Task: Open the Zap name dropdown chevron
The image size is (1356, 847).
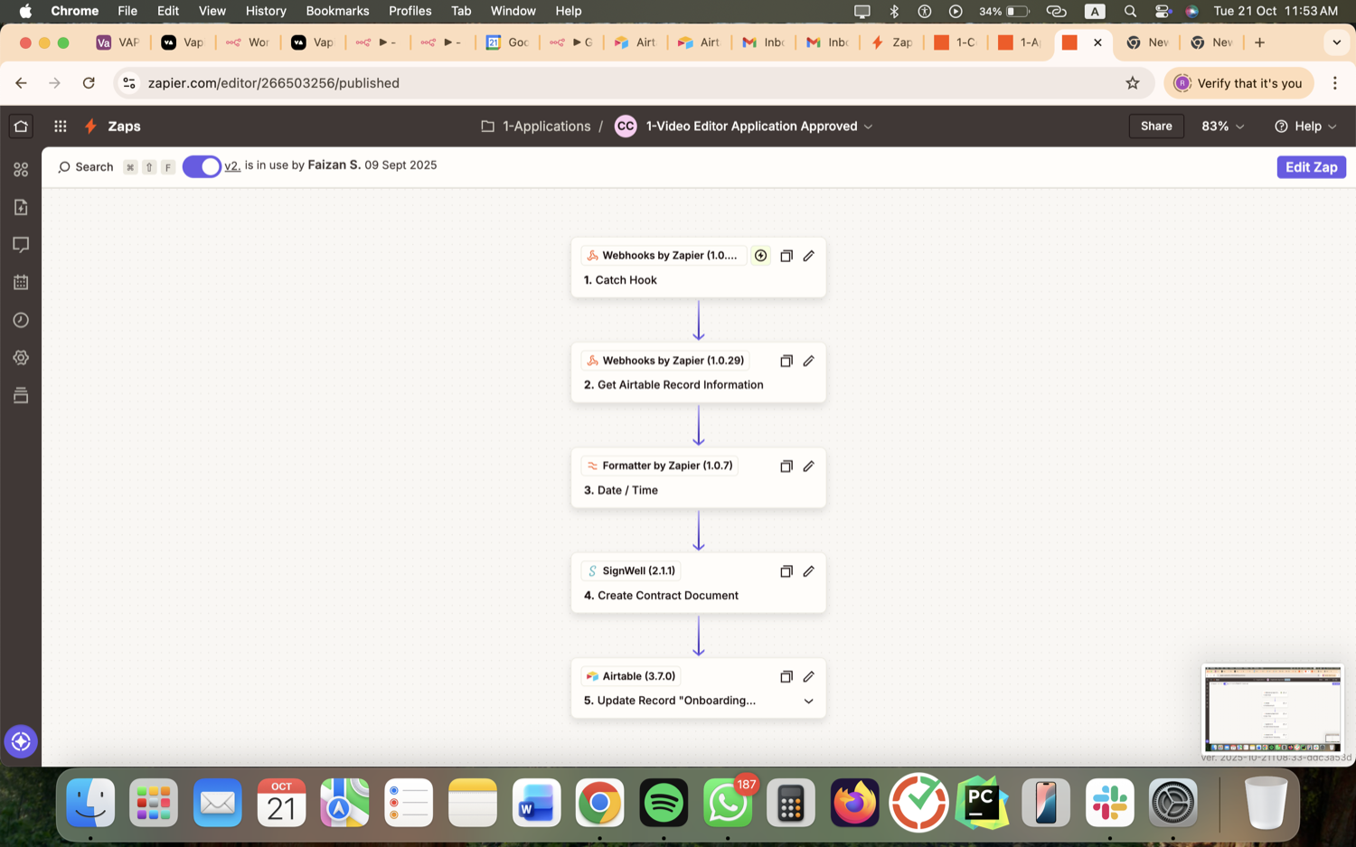Action: (869, 127)
